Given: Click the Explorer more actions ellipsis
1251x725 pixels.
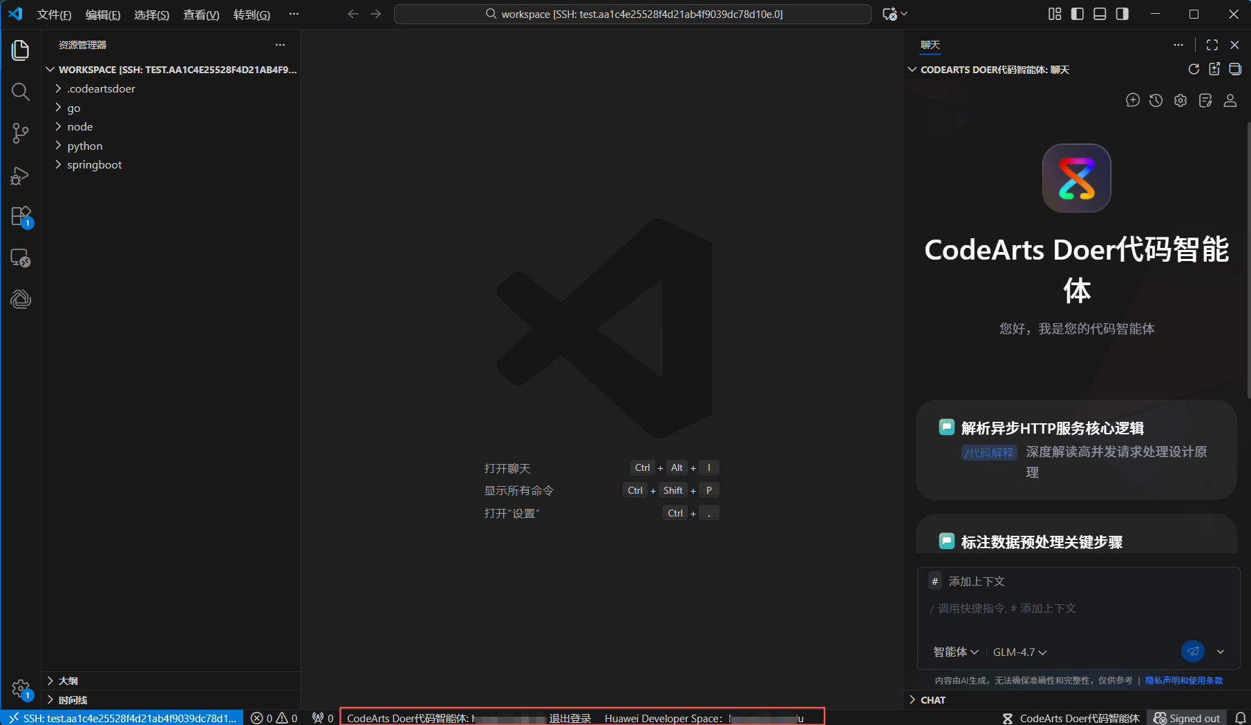Looking at the screenshot, I should tap(280, 45).
